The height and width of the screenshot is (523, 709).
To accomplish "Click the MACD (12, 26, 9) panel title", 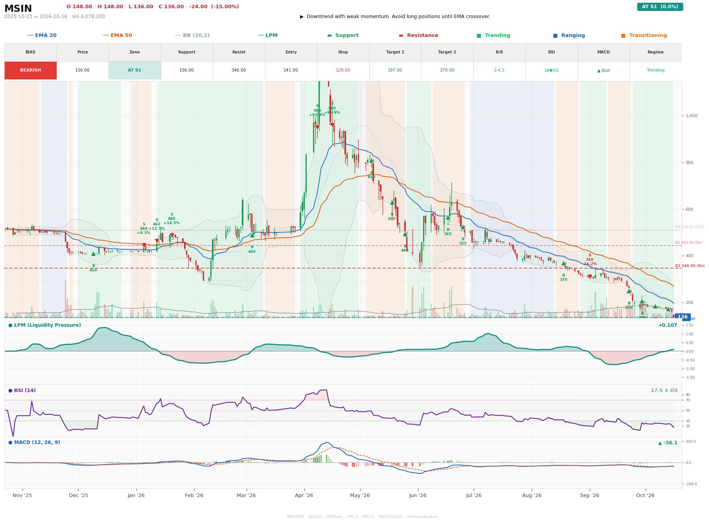I will (34, 442).
